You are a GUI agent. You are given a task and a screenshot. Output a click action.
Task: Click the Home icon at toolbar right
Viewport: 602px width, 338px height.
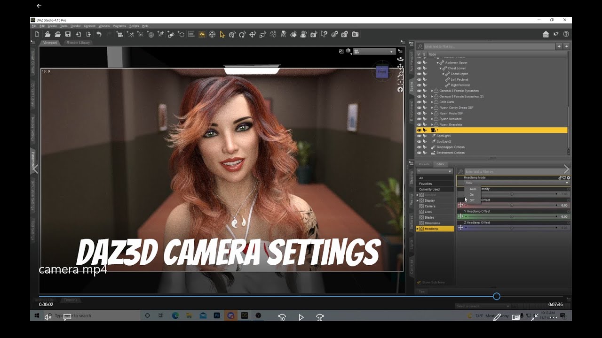point(546,34)
